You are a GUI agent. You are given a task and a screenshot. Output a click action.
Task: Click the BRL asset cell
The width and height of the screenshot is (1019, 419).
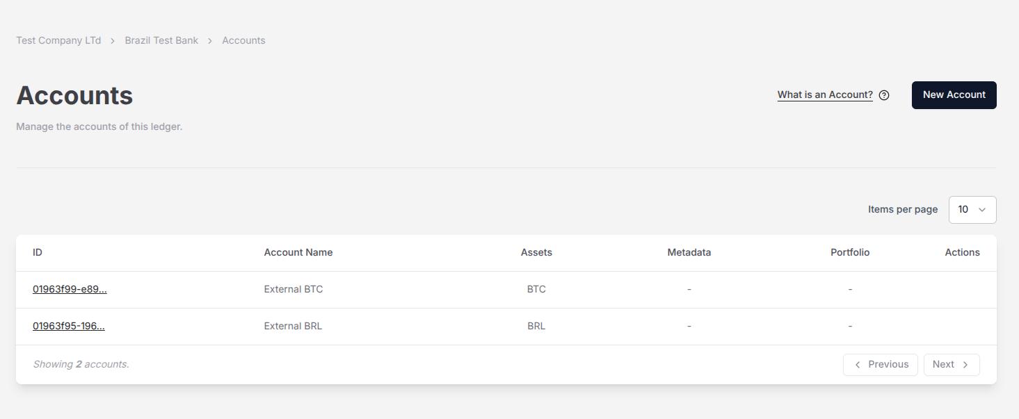[536, 326]
